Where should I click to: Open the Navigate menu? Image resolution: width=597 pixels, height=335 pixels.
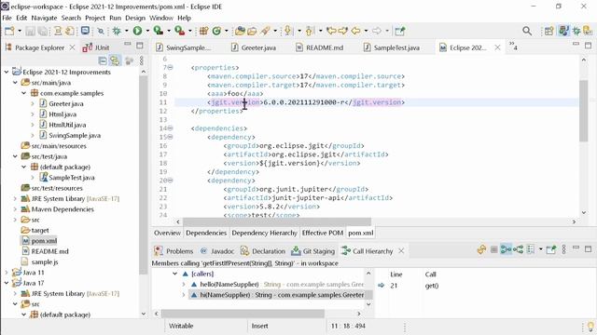pos(44,18)
